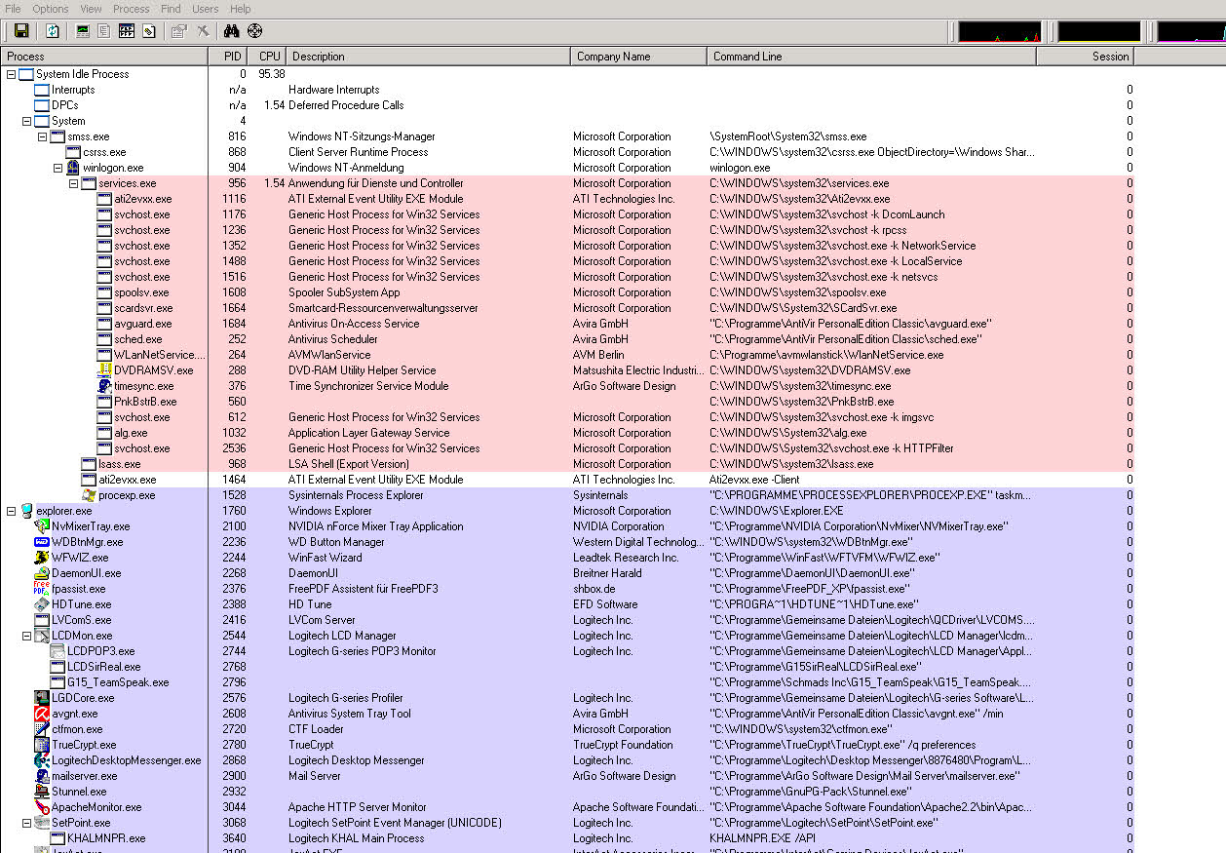1226x853 pixels.
Task: Click the binoculars Find toolbar icon
Action: coord(231,31)
